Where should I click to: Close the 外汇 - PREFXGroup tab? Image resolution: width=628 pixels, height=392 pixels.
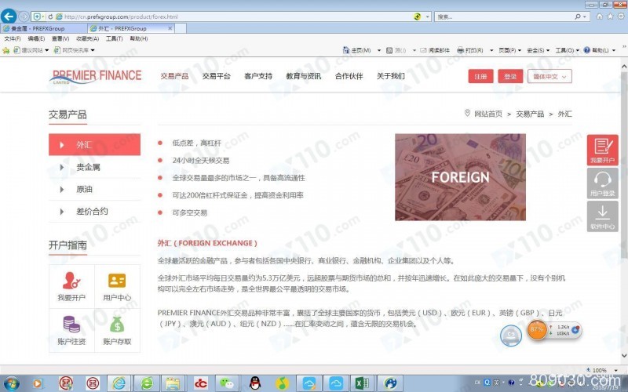point(170,28)
